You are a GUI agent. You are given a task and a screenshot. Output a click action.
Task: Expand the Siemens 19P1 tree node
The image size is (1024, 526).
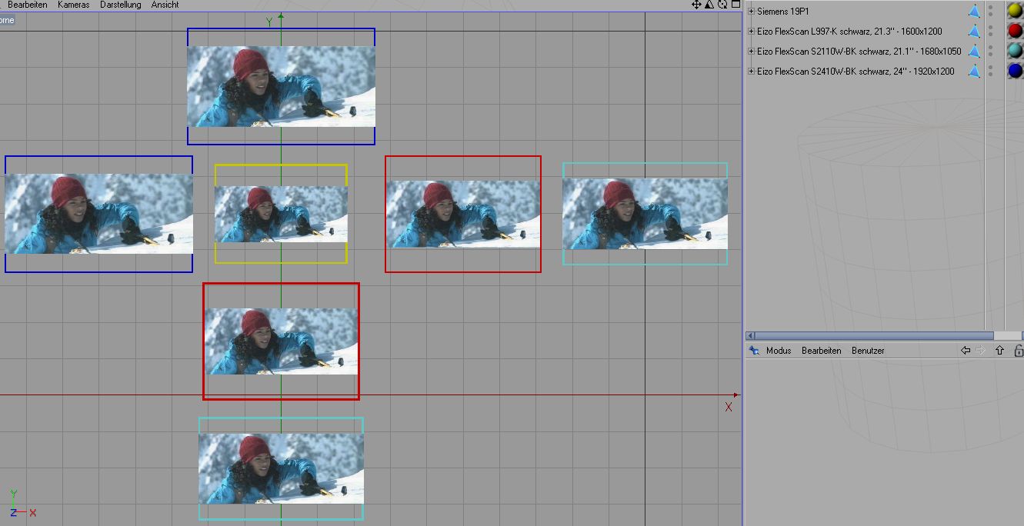tap(751, 12)
